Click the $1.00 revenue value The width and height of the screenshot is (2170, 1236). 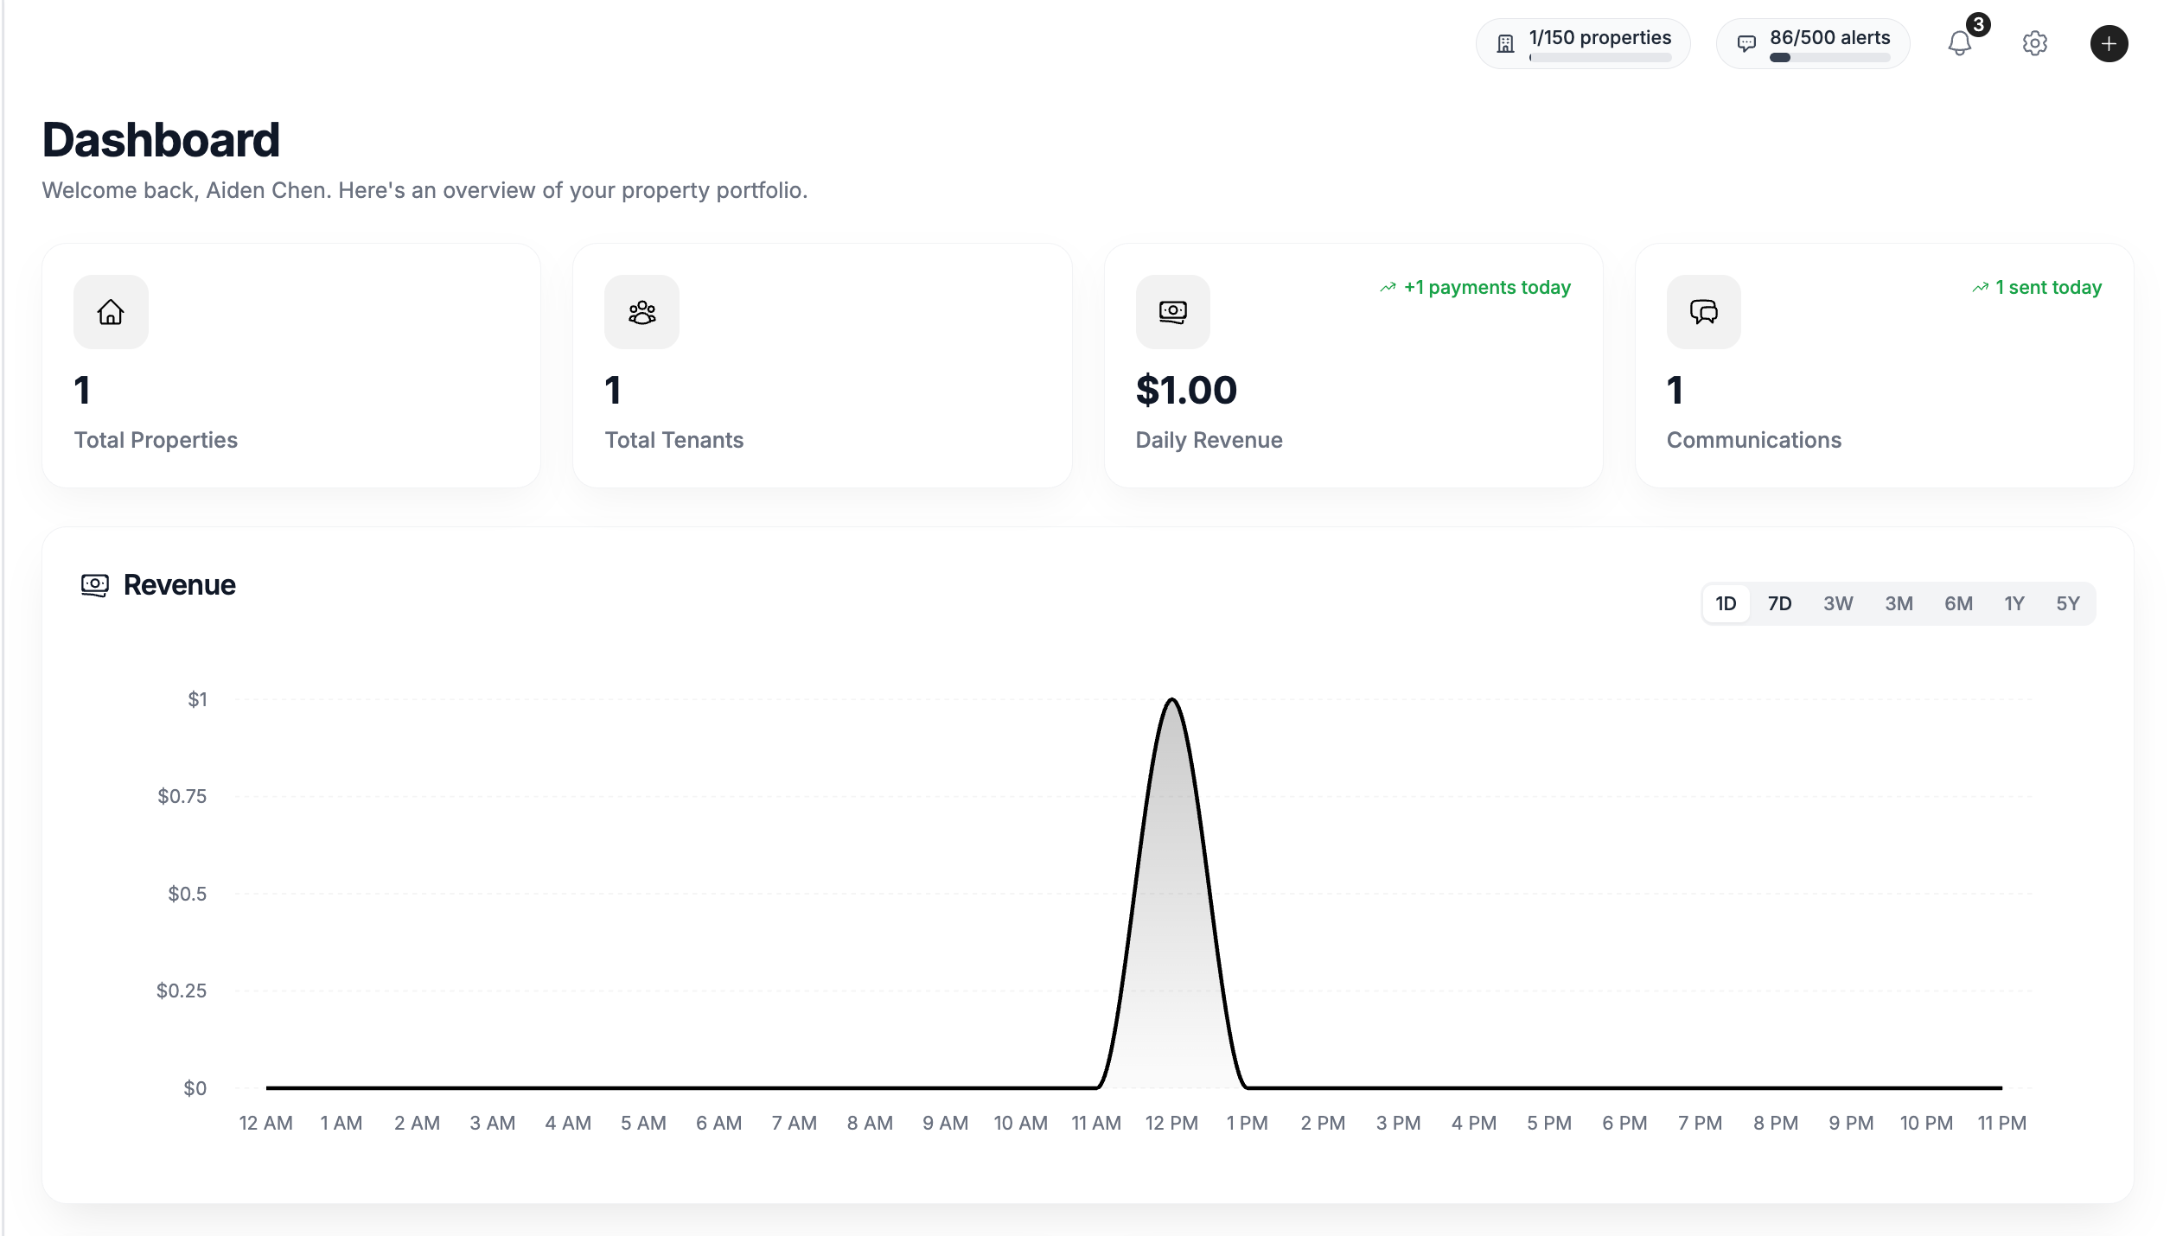pyautogui.click(x=1186, y=390)
